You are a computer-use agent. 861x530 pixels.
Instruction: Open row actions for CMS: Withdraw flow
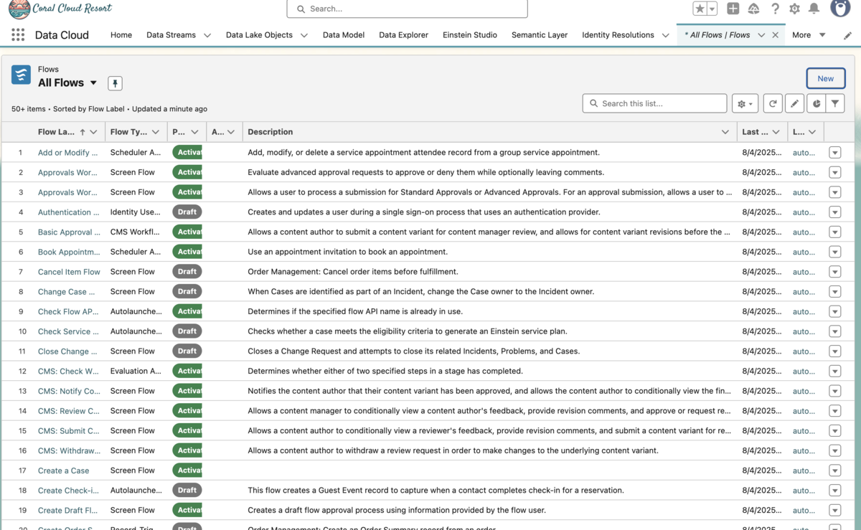pyautogui.click(x=834, y=450)
